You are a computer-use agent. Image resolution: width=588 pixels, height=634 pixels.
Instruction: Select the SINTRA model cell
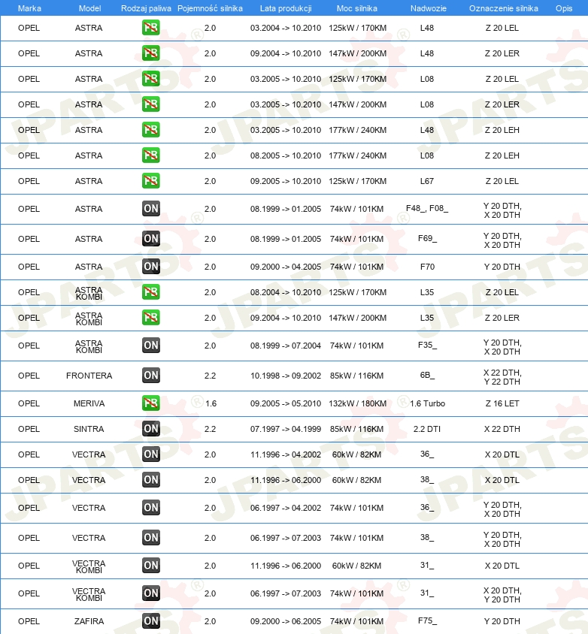click(89, 429)
